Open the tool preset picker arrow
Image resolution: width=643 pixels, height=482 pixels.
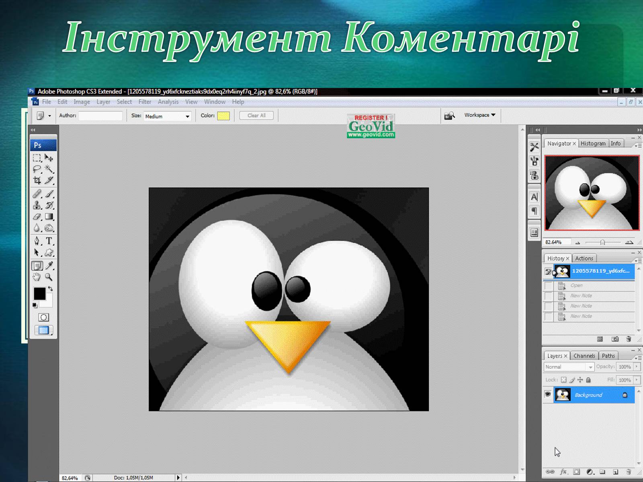[x=50, y=116]
